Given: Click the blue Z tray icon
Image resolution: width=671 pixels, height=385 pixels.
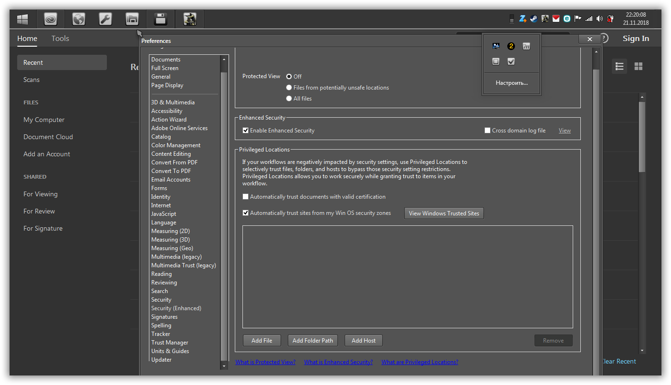Looking at the screenshot, I should [523, 19].
